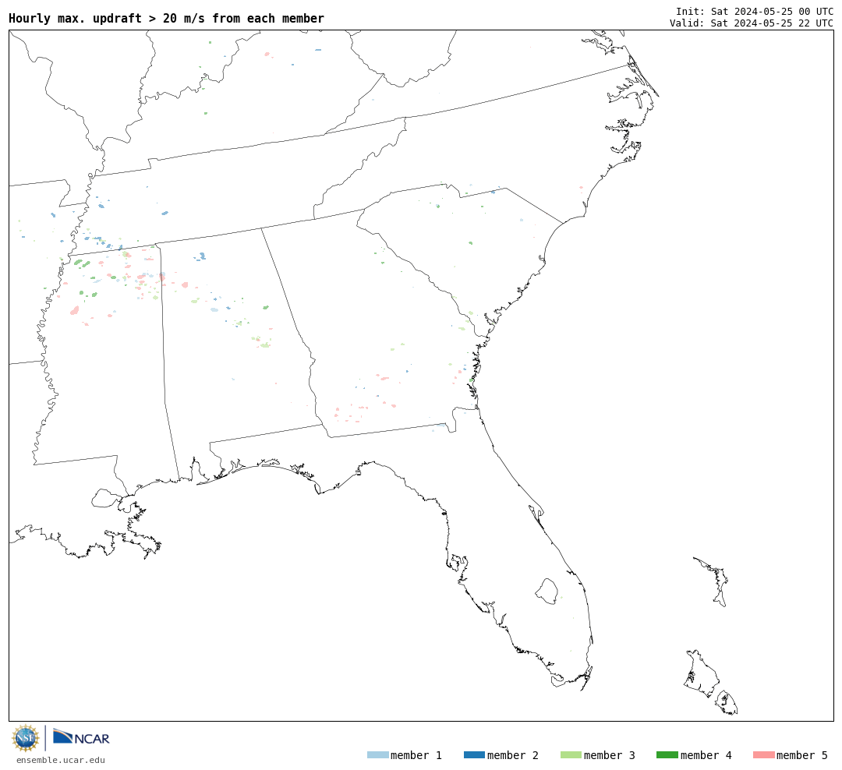Select the 'member 5' legend label
This screenshot has width=842, height=770.
point(802,755)
